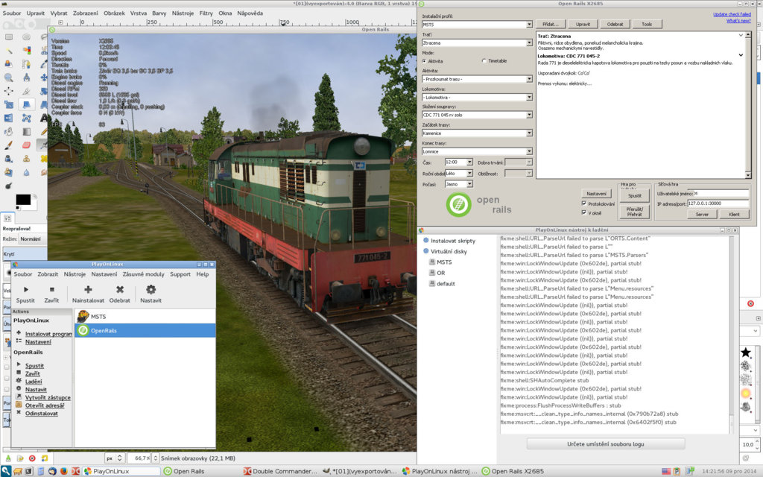Click the IP adresa/port input field
Viewport: 763px width, 477px height.
click(x=718, y=203)
